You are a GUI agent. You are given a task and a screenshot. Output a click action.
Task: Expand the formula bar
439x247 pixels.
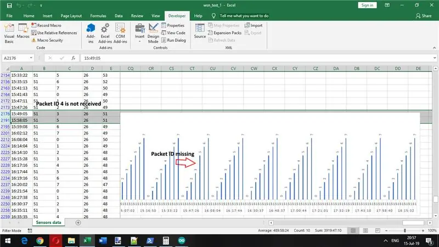pos(434,58)
